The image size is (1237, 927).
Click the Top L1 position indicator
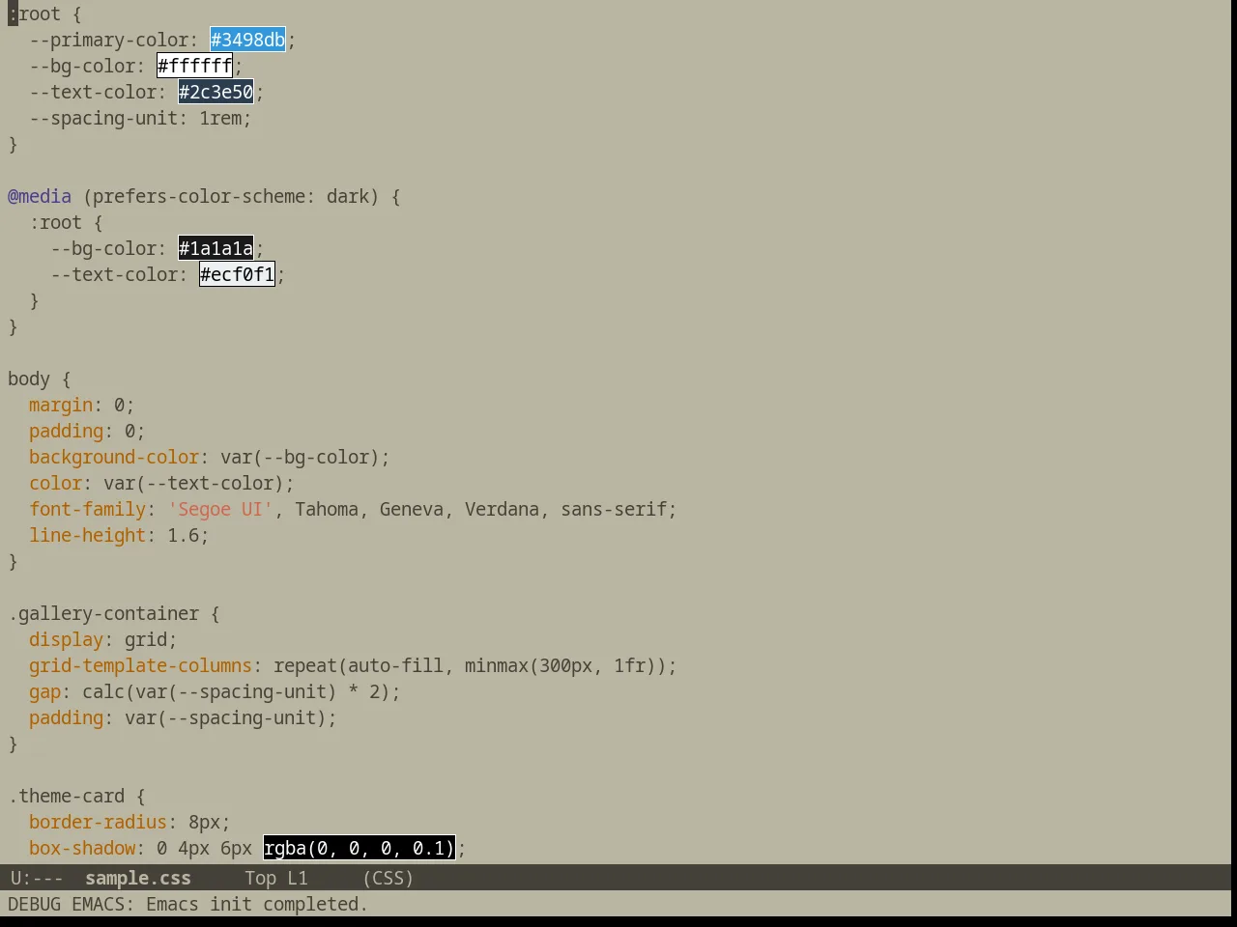(x=276, y=878)
